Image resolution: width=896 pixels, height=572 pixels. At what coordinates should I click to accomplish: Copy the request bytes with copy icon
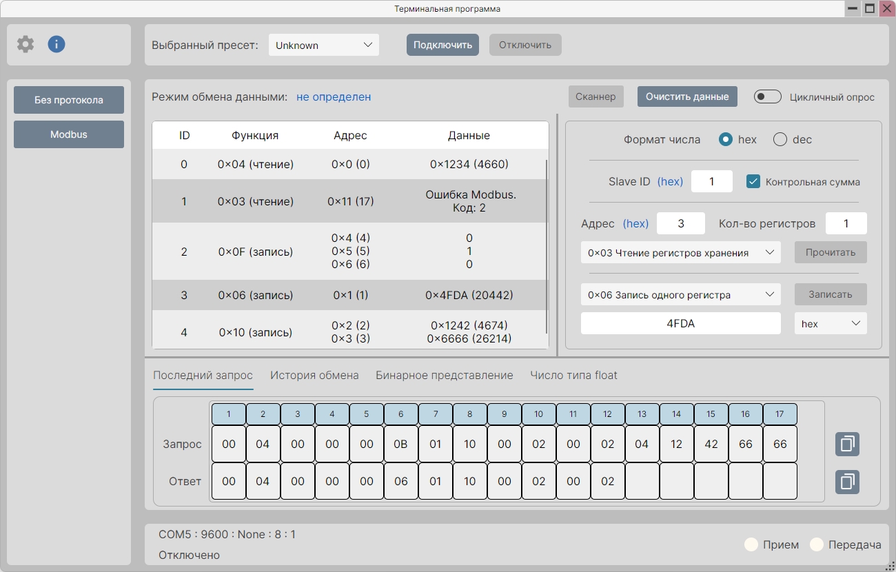pyautogui.click(x=847, y=444)
